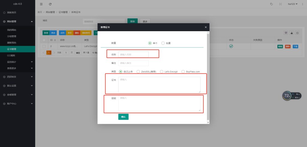Choose the ZeroSSL(推荐) certificate type
The width and height of the screenshot is (307, 147).
138,72
